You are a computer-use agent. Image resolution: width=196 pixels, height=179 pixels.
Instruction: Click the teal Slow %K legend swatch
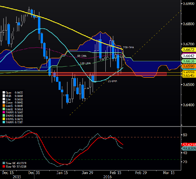pos(4,163)
